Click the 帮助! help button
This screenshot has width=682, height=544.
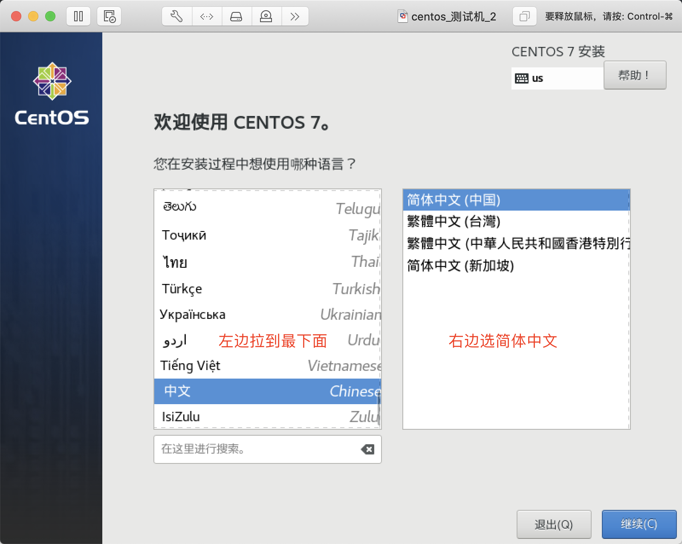click(x=635, y=75)
